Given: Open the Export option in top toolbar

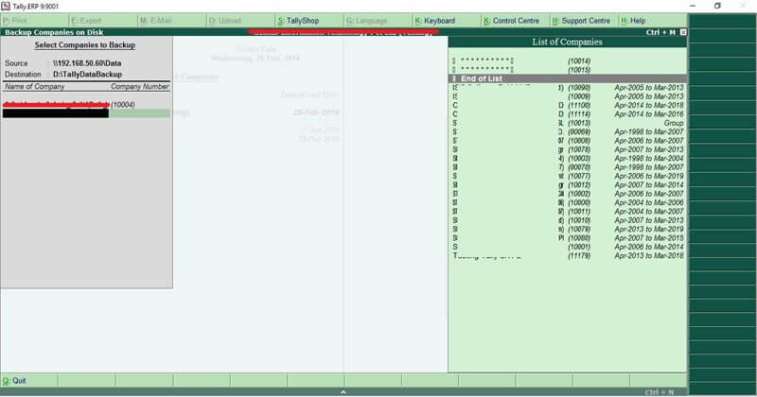Looking at the screenshot, I should [x=103, y=21].
